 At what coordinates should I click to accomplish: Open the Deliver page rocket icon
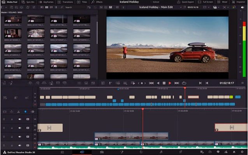point(181,152)
